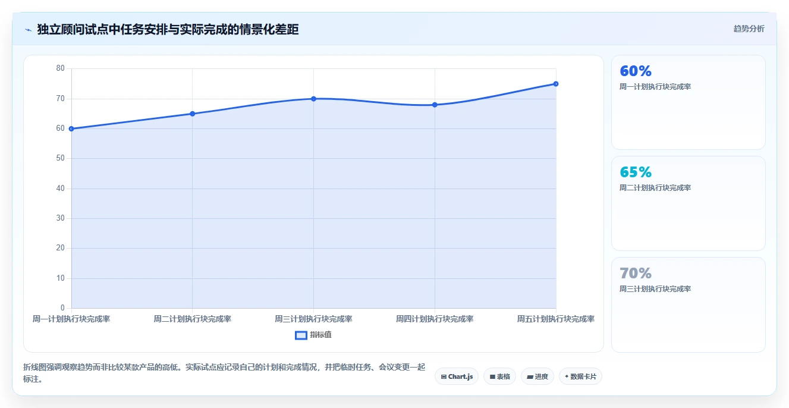
Task: Click the data point for 周四计划执行块完成率
Action: 435,105
